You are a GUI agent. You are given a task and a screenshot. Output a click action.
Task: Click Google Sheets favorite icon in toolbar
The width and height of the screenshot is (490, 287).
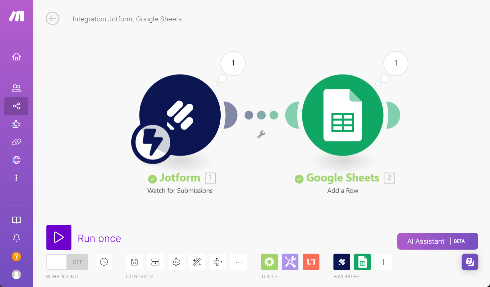tap(362, 262)
